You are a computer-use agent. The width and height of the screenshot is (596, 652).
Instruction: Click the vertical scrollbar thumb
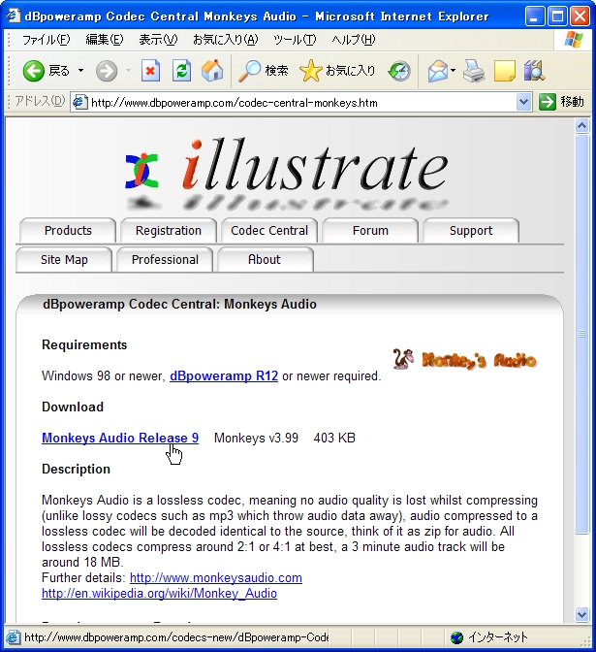coord(581,334)
